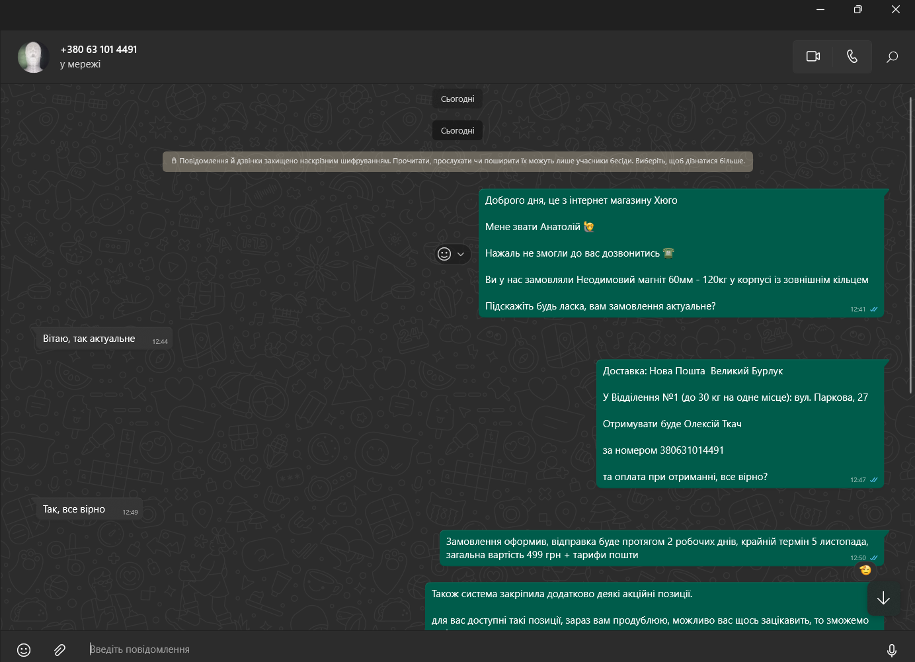This screenshot has height=662, width=915.
Task: Click the incoming message 'Вітаю, так актуальне'
Action: 102,339
